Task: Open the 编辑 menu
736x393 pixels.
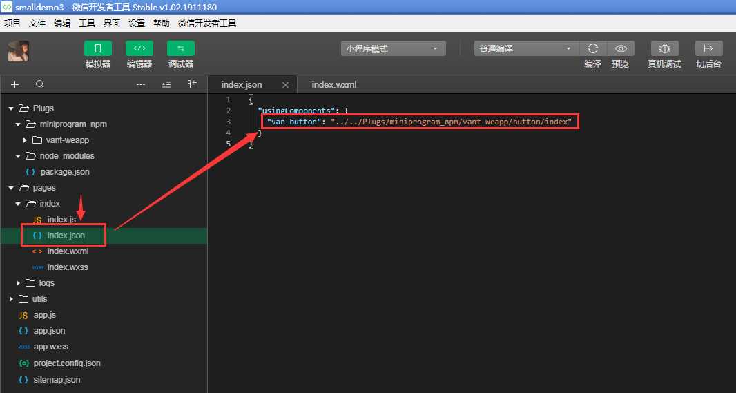Action: pyautogui.click(x=62, y=23)
